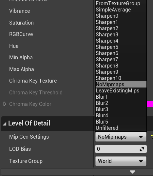Select the Unfiltered option

121,128
